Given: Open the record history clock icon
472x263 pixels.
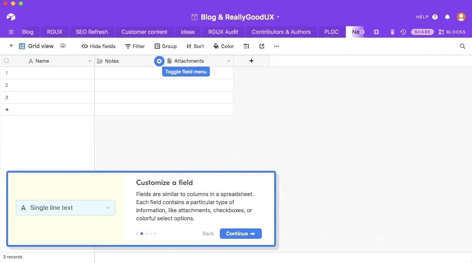Looking at the screenshot, I should [403, 32].
